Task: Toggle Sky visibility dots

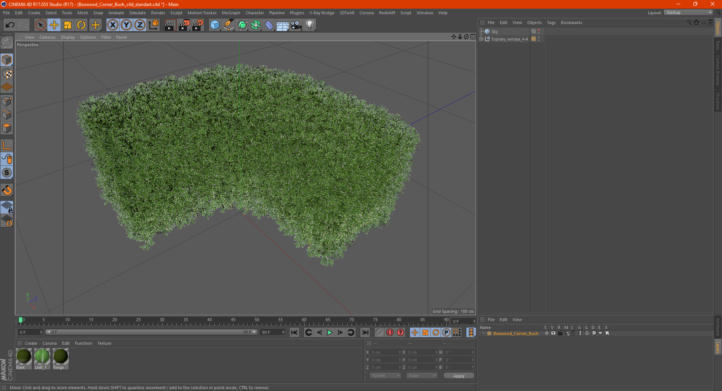Action: pyautogui.click(x=539, y=32)
